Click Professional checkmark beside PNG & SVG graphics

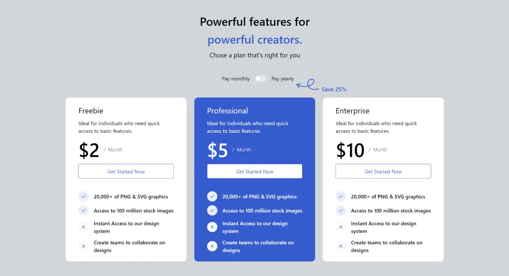tap(212, 196)
